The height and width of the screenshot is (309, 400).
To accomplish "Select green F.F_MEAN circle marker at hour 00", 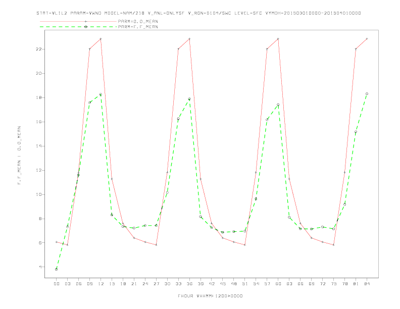I will coord(57,269).
